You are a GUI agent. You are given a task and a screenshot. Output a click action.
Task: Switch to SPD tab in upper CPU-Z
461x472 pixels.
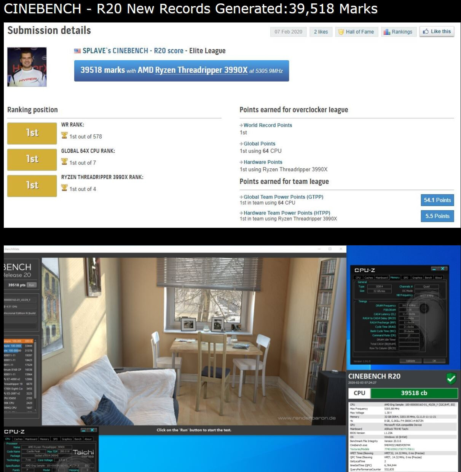pos(406,278)
